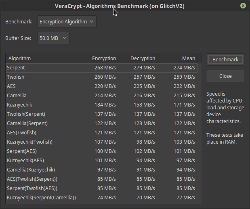Select the Kuznyechik(Serpent(Camellia)) row
The width and height of the screenshot is (250, 209).
[102, 198]
